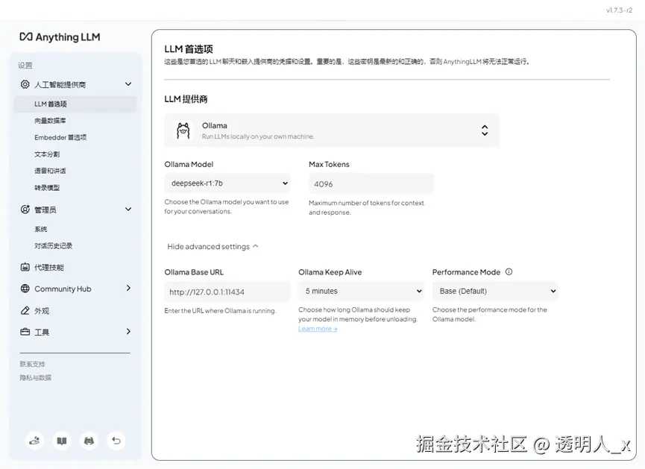Click the Community Hub globe icon
645x469 pixels.
click(x=25, y=289)
